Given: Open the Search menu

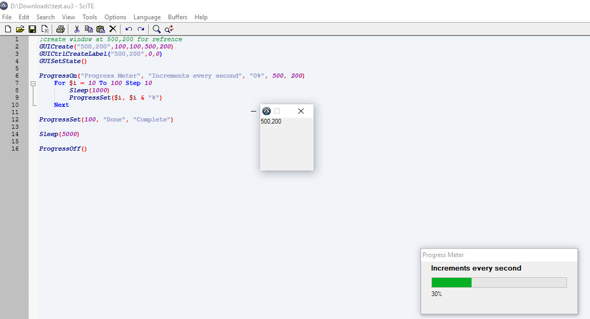Looking at the screenshot, I should [45, 17].
